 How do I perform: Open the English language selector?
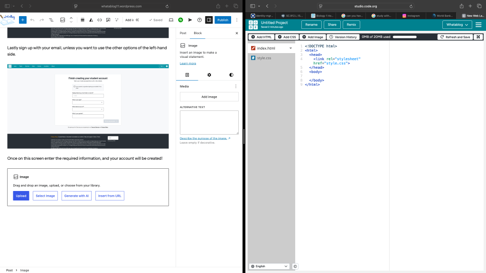269,266
